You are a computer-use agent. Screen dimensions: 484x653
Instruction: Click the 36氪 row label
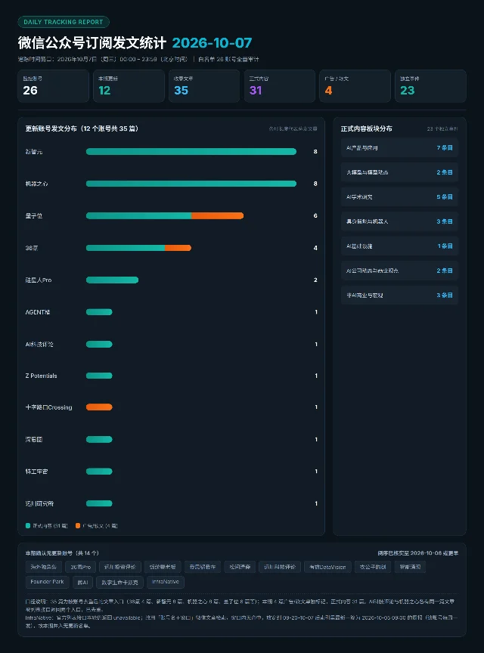pos(32,248)
